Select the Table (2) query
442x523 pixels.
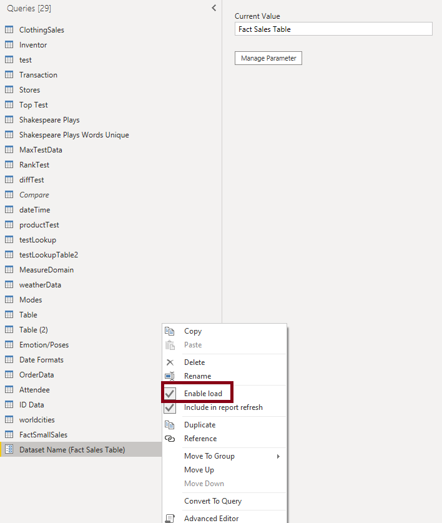click(x=33, y=329)
